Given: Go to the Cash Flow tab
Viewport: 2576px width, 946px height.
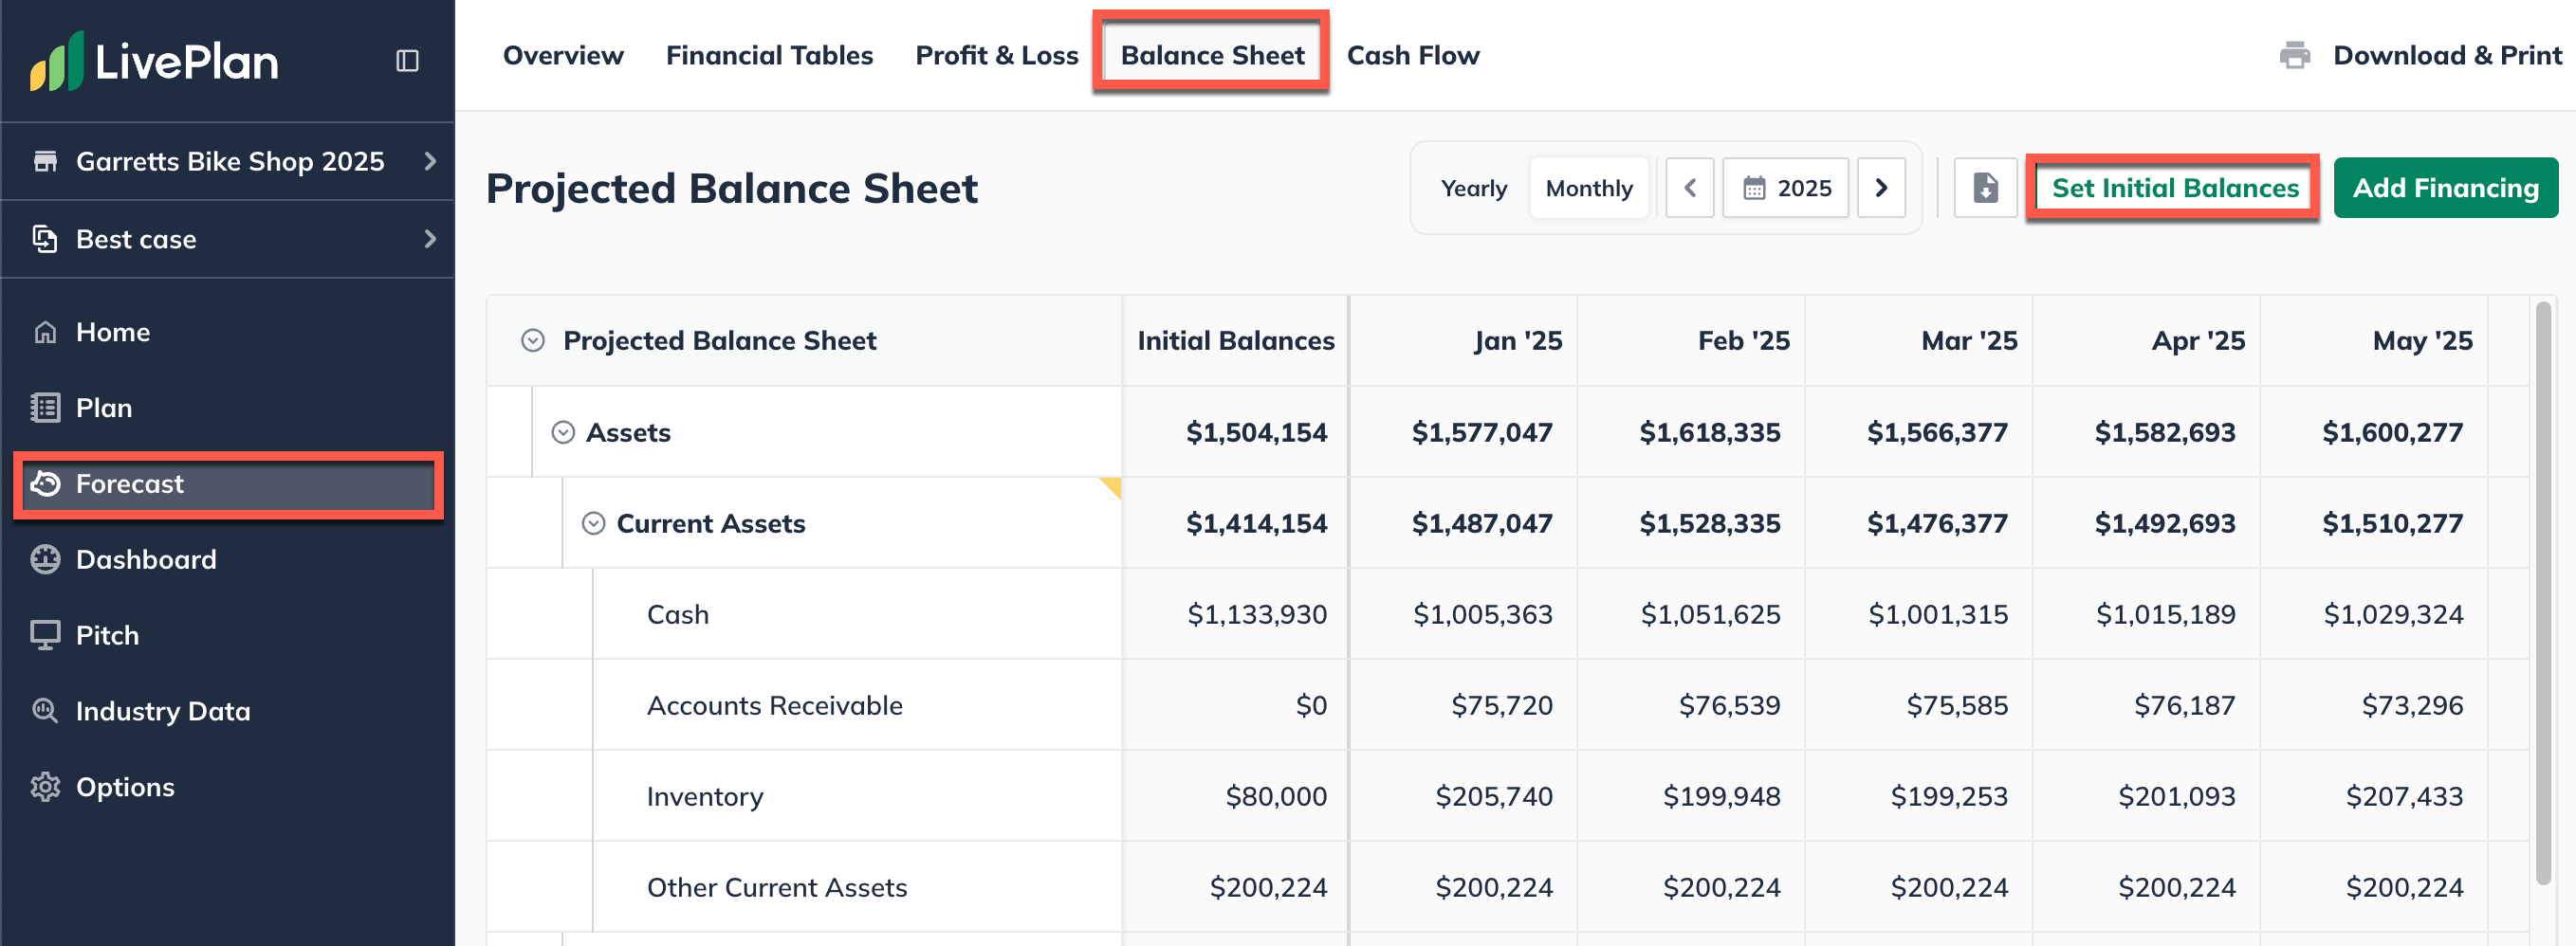Looking at the screenshot, I should coord(1412,55).
